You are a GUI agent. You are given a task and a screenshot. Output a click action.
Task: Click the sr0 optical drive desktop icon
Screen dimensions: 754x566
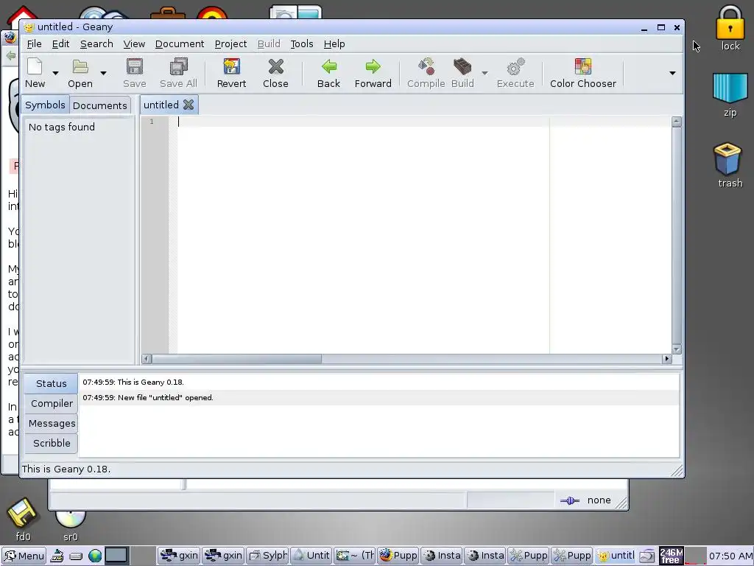[x=70, y=525]
